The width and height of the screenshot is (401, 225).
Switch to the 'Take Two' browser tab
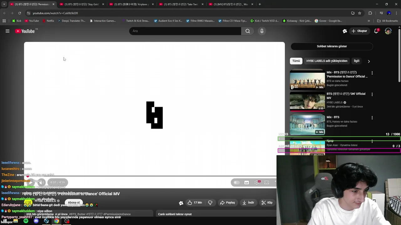(181, 4)
